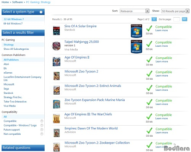191x152 pixels.
Task: Filter by publisher Microsoft in sidebar
Action: pyautogui.click(x=9, y=84)
